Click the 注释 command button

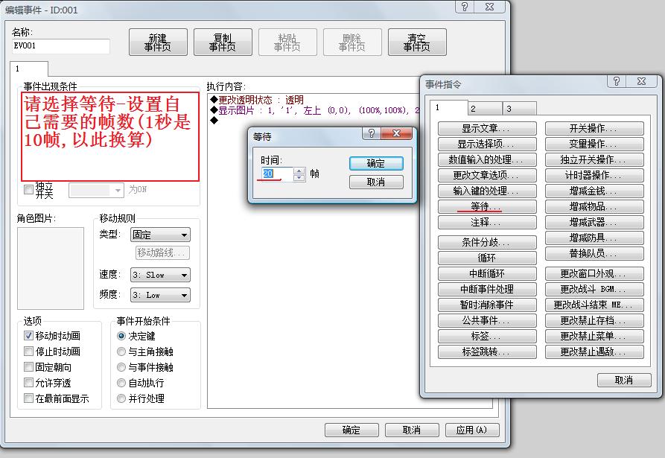487,223
